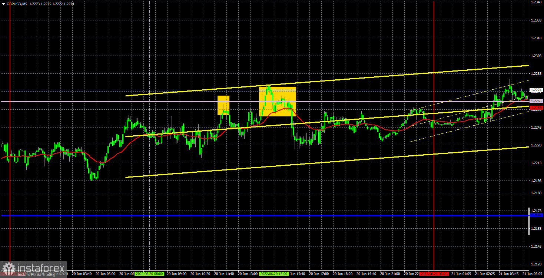Click the 1.2198 price scale label
Image resolution: width=544 pixels, height=278 pixels.
(536, 181)
